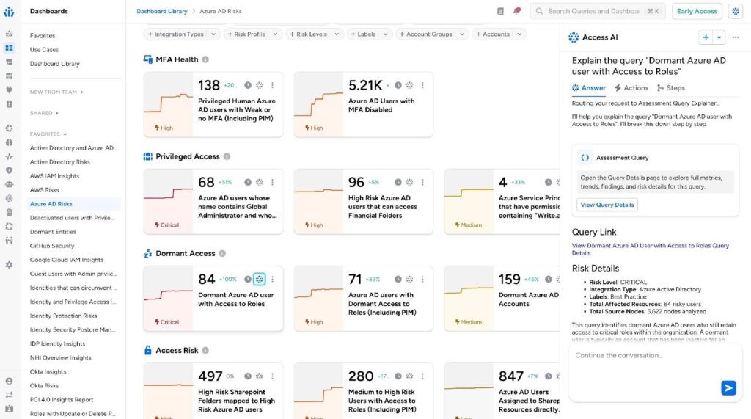Send the message with the blue arrow button
Screen dimensions: 751x419
tap(728, 387)
